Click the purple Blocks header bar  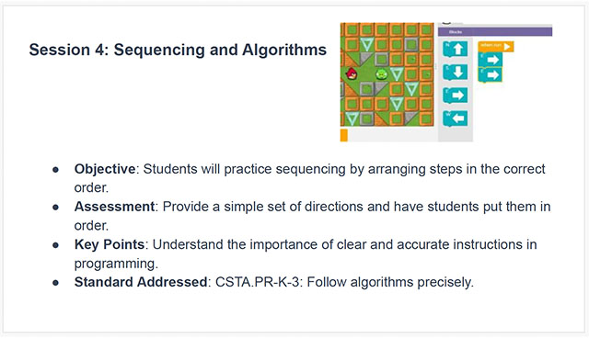(x=495, y=32)
